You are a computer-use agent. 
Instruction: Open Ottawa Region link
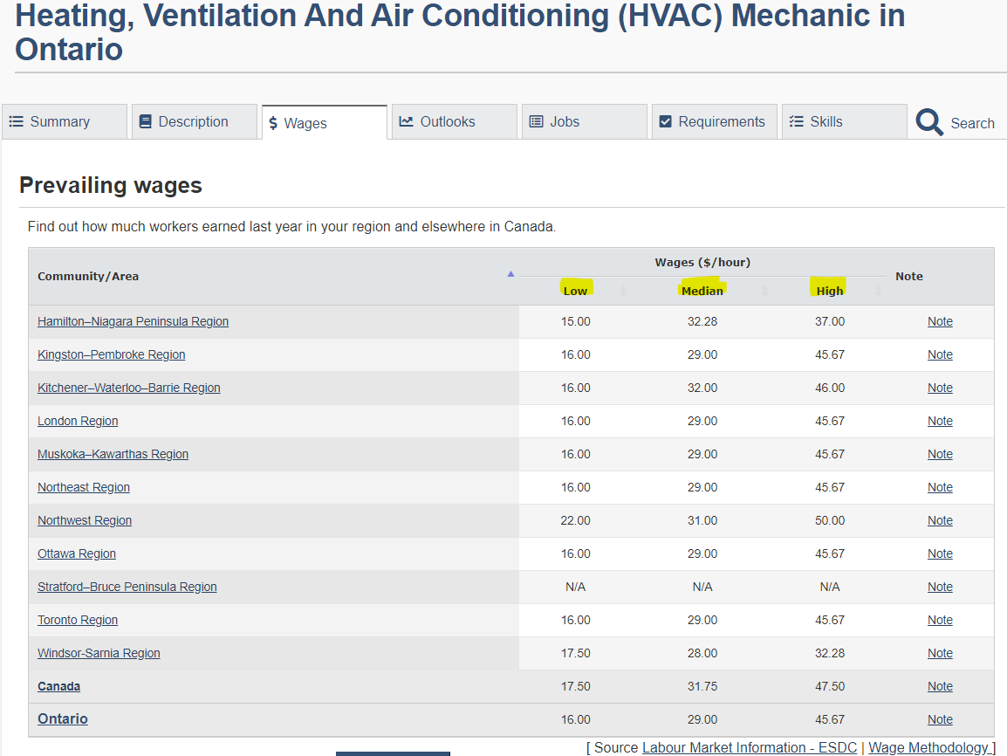tap(77, 553)
